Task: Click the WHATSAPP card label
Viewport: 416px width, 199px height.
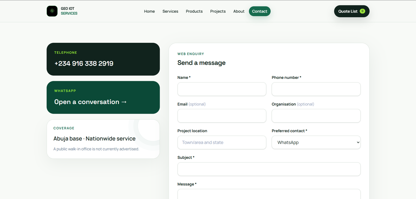Action: pos(65,91)
